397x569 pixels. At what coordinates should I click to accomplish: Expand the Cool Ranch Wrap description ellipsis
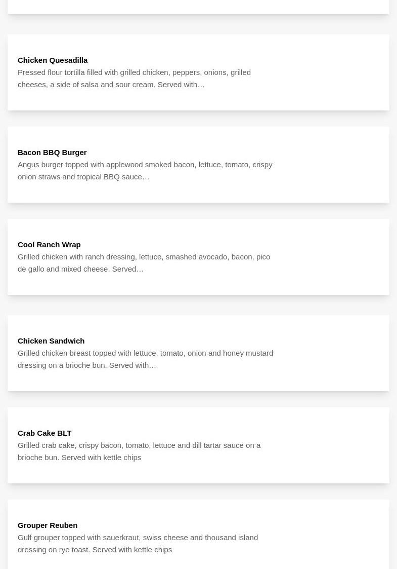coord(140,269)
